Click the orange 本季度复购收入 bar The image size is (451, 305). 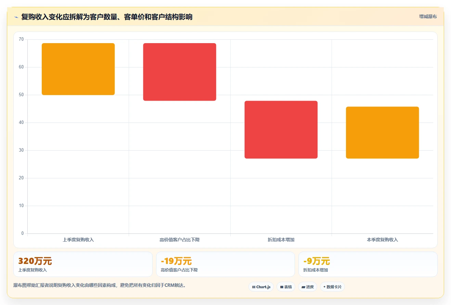pyautogui.click(x=382, y=132)
